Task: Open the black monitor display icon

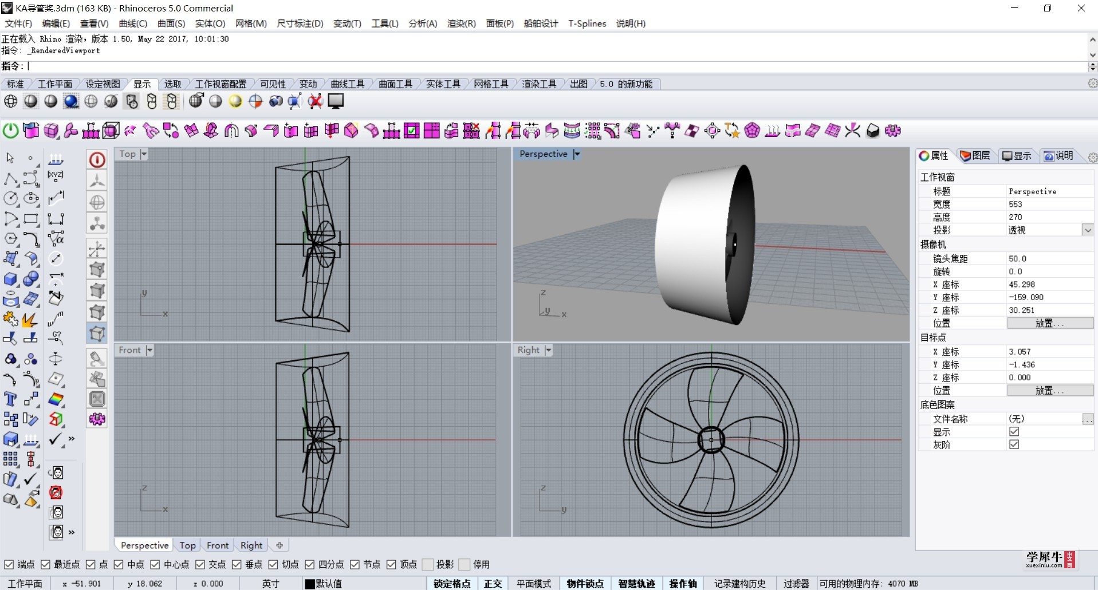Action: 336,101
